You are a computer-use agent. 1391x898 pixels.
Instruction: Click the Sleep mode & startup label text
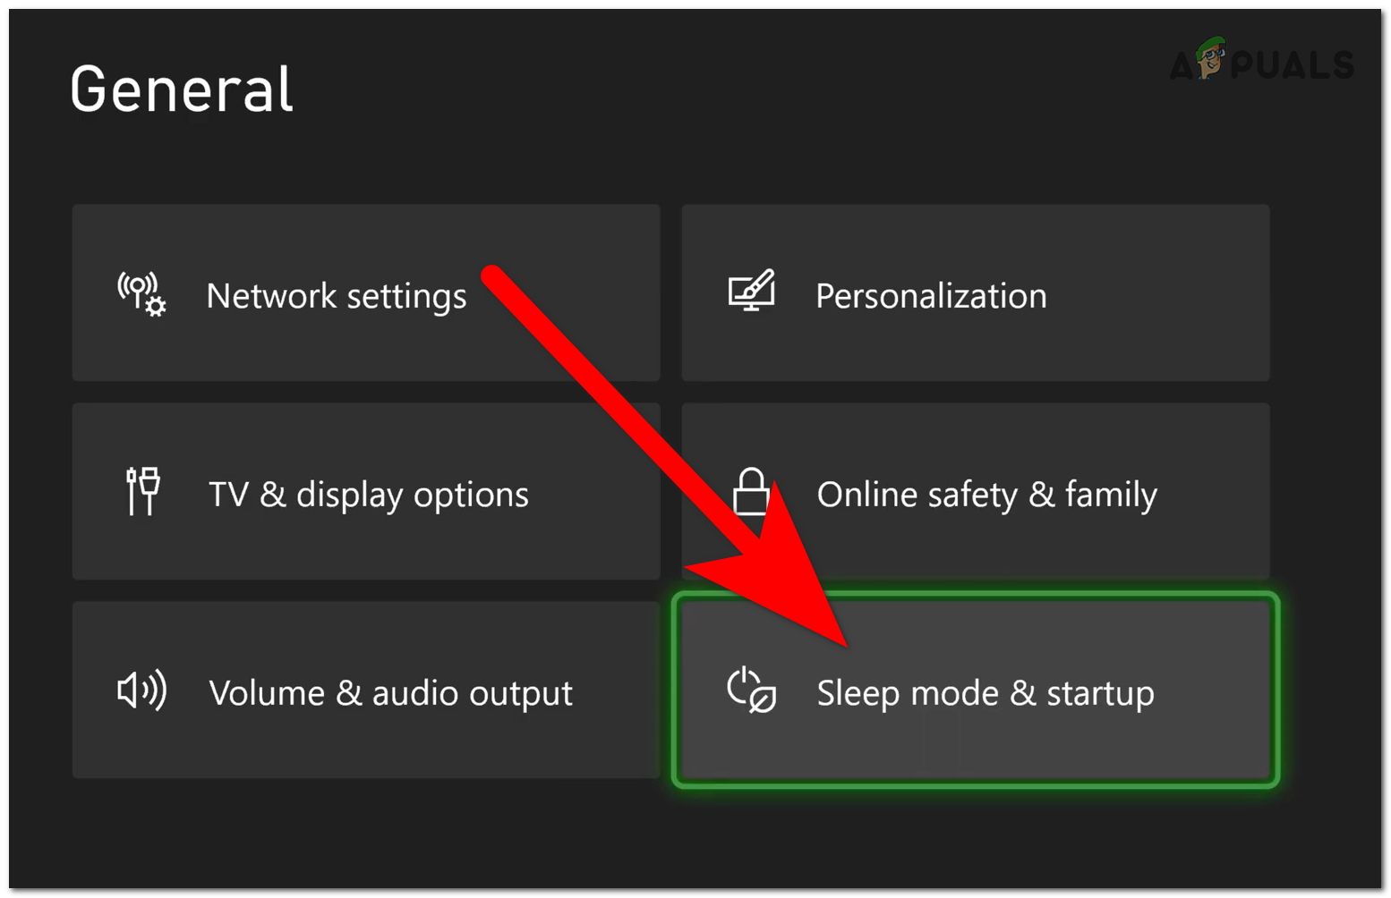[x=986, y=693]
